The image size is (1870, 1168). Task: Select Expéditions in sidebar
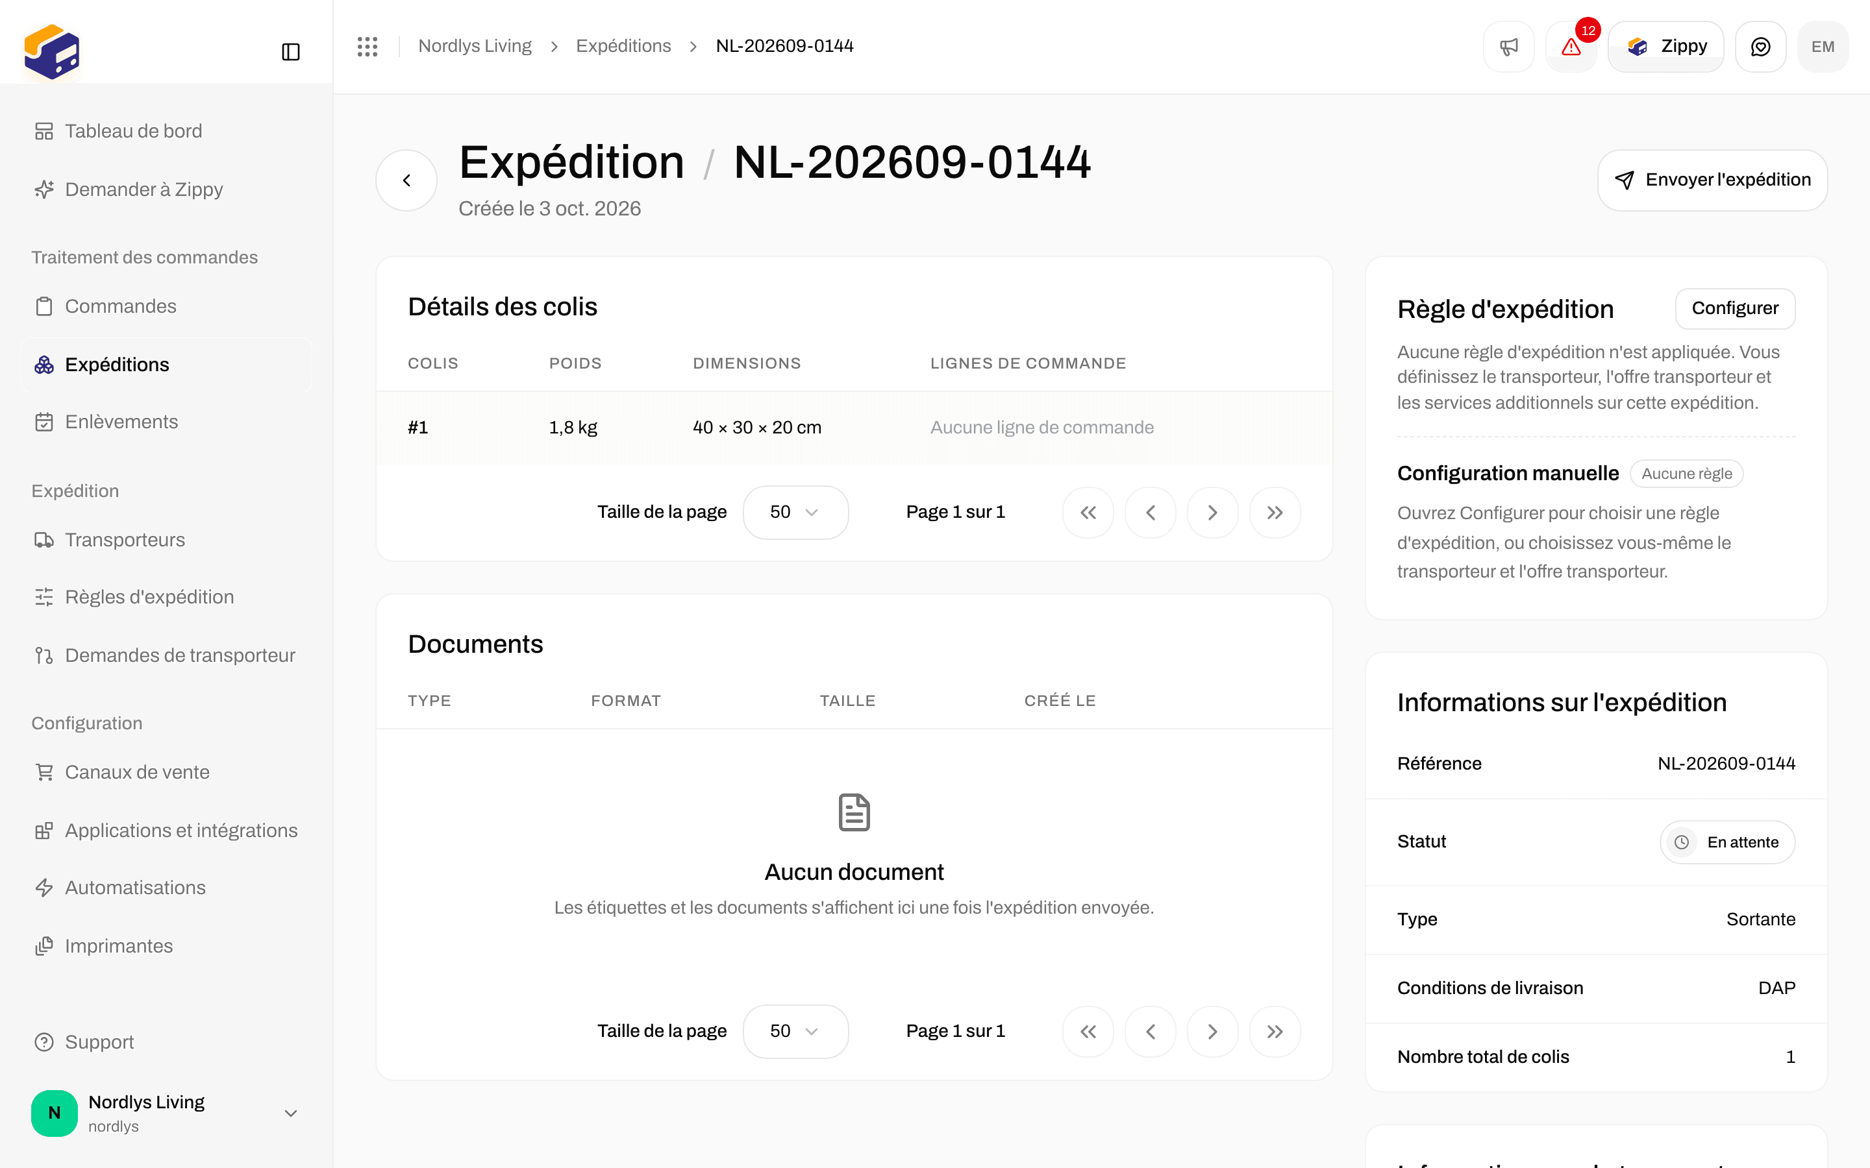point(166,365)
